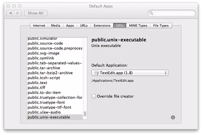The height and width of the screenshot is (135, 202).
Task: Open the Default Application dropdown
Action: [x=130, y=73]
